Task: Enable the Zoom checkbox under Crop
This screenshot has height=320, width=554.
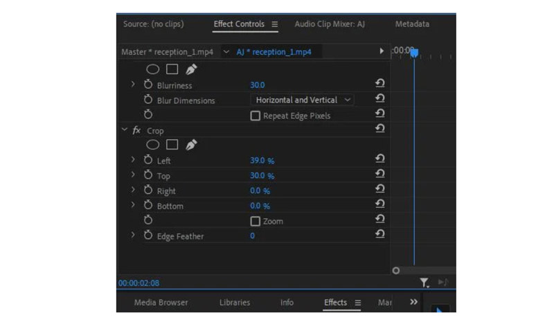Action: click(x=255, y=221)
